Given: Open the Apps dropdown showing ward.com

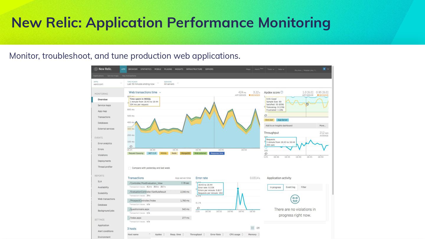Looking at the screenshot, I should tap(108, 83).
